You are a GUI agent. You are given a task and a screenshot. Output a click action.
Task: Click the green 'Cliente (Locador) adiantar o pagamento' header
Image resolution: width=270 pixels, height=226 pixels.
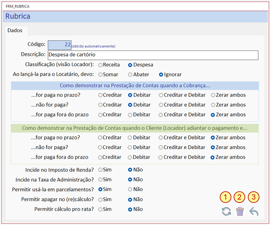[135, 128]
